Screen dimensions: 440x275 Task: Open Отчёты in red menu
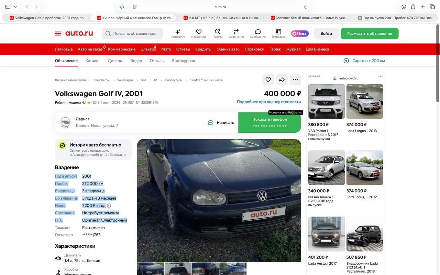pos(183,49)
